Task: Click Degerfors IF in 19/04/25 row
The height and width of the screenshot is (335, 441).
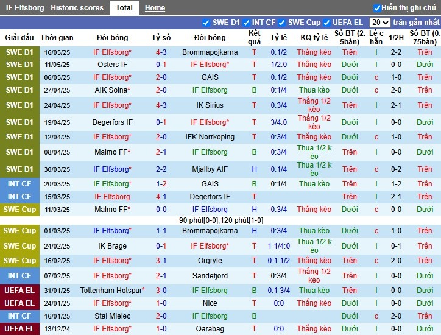Action: point(112,122)
